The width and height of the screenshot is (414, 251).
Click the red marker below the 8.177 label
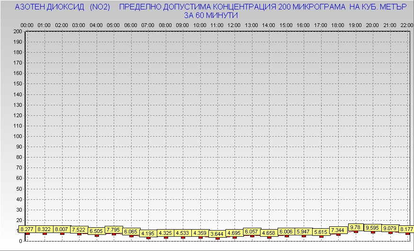point(407,233)
